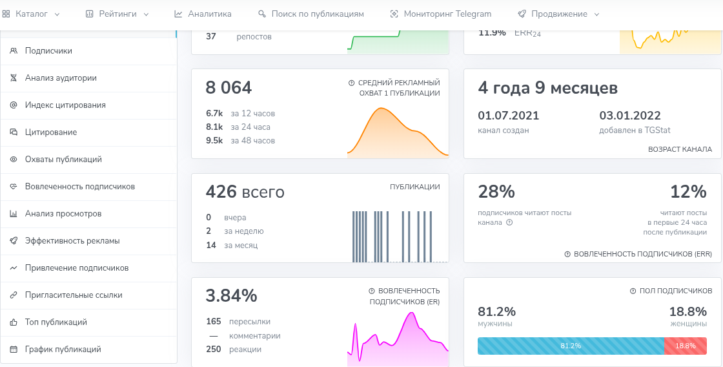Click the Подписчики people icon in sidebar

coord(14,51)
